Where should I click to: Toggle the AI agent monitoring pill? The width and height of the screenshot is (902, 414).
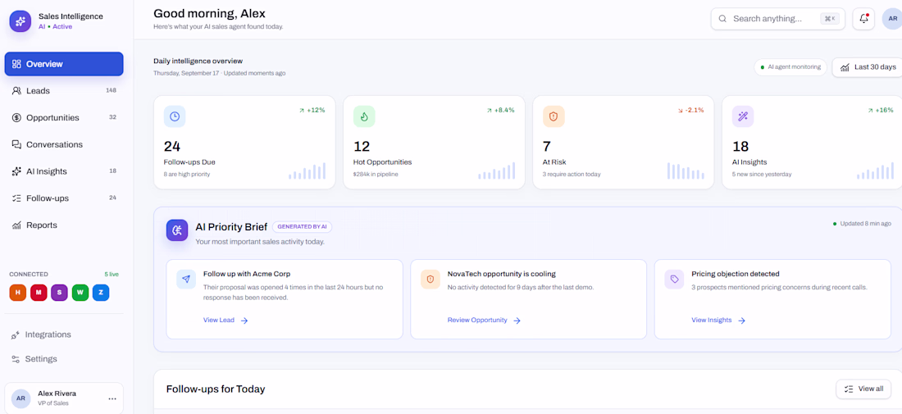(790, 67)
